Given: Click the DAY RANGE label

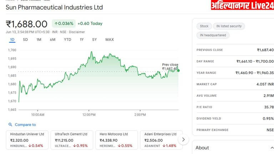Looking at the screenshot, I should pyautogui.click(x=205, y=61).
